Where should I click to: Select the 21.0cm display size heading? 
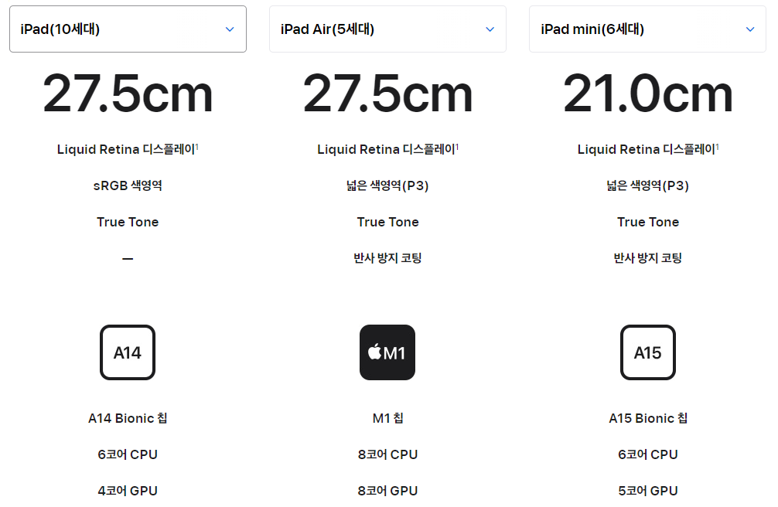(x=648, y=94)
